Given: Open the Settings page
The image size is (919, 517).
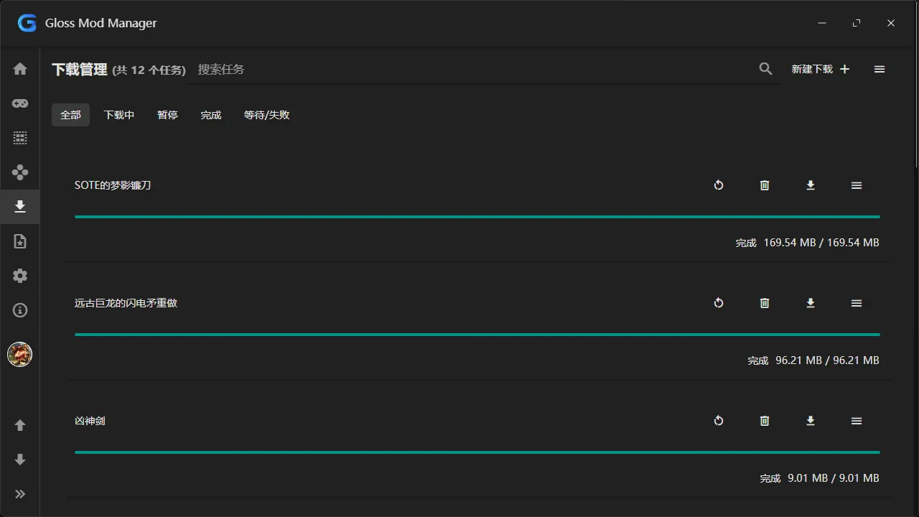Looking at the screenshot, I should (19, 276).
